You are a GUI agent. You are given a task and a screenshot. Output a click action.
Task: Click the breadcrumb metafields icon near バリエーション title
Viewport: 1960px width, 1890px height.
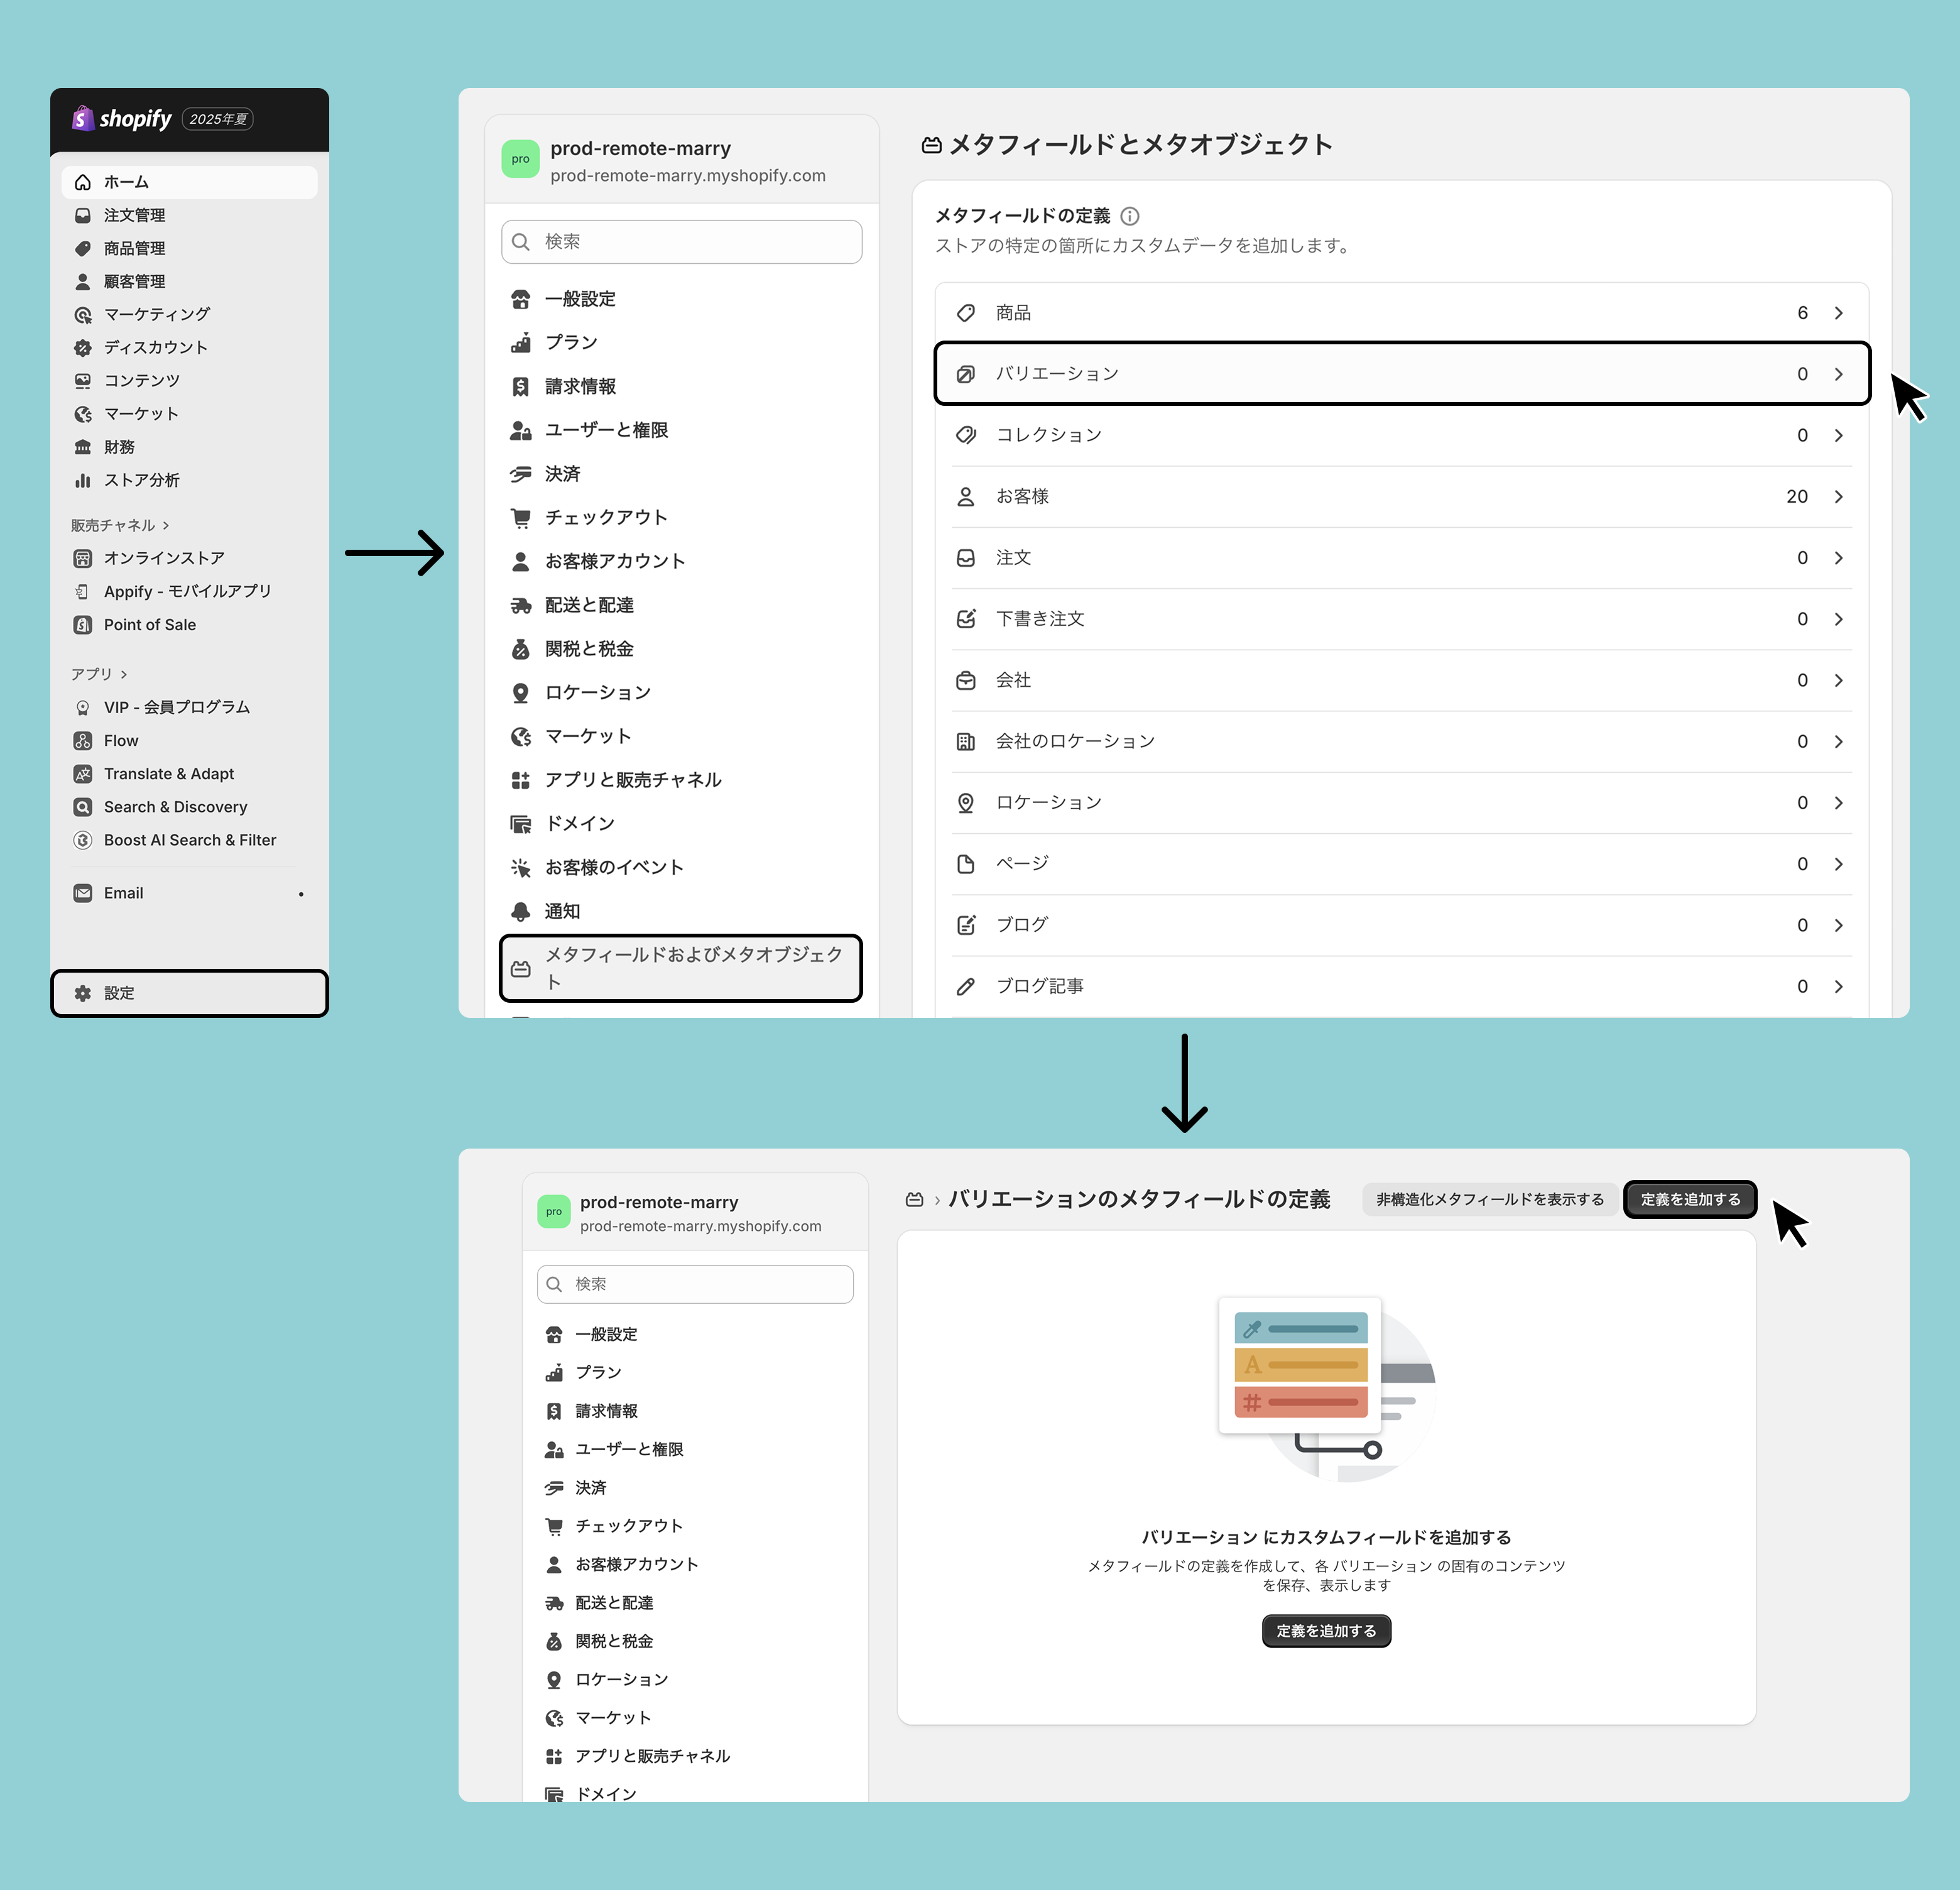[914, 1199]
